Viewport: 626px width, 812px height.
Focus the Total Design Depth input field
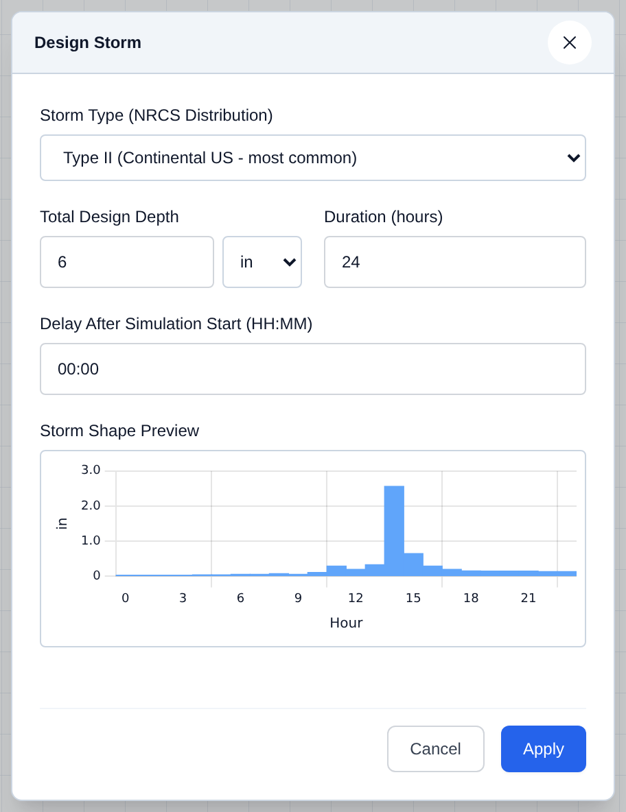[x=127, y=262]
